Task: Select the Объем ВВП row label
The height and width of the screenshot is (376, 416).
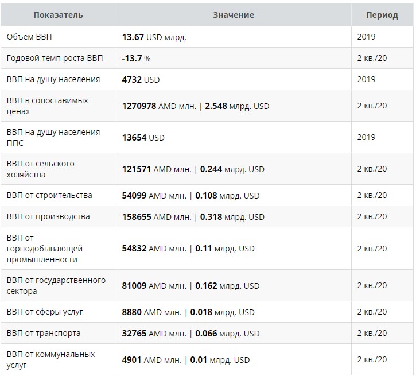Action: pos(29,37)
